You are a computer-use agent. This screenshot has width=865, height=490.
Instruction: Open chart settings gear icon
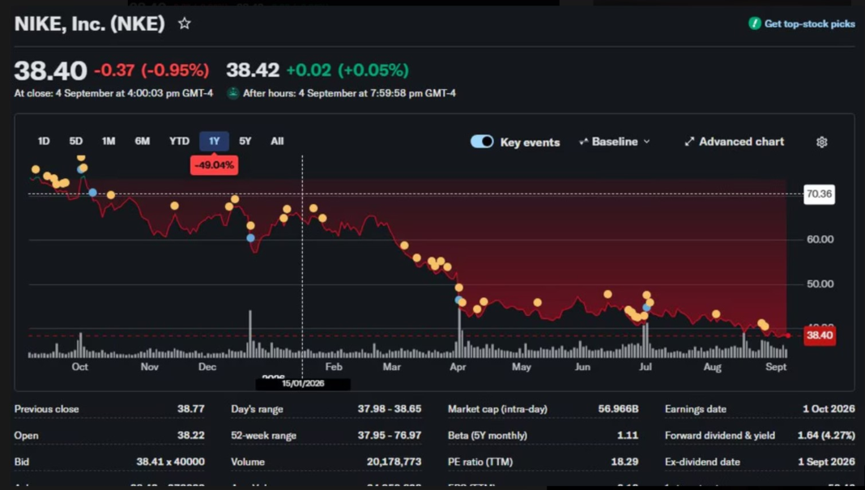point(821,142)
